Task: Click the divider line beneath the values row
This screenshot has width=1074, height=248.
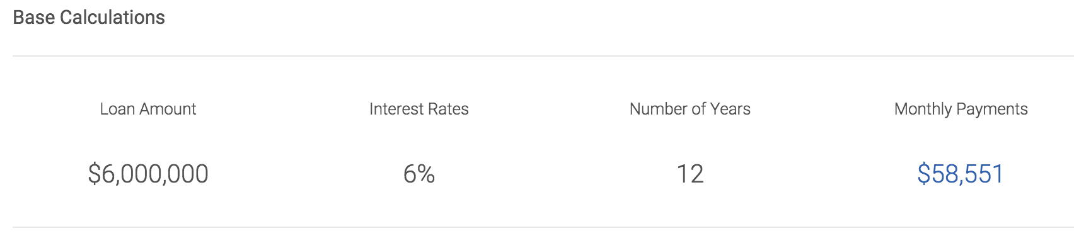Action: click(543, 227)
